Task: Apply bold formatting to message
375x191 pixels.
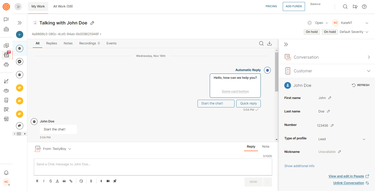Action: [37, 181]
